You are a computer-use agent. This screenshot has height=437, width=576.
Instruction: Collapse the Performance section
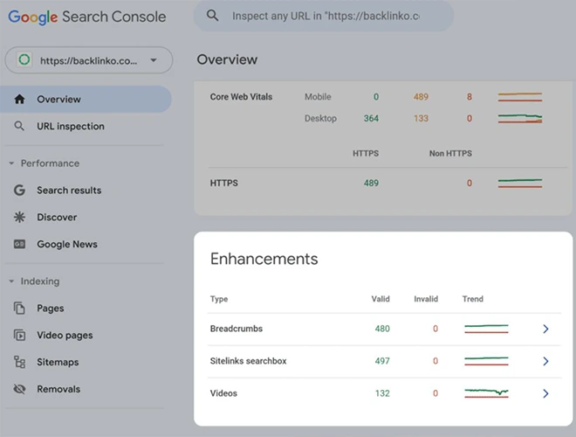coord(11,163)
